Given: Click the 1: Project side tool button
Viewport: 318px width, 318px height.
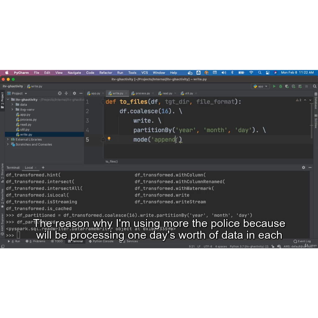Looking at the screenshot, I should [2, 100].
